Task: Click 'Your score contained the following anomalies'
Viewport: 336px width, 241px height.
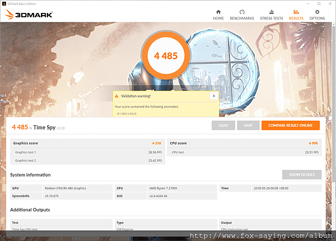Action: point(146,107)
